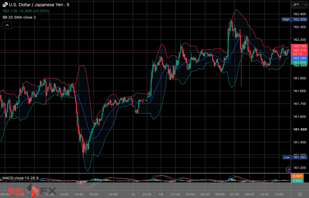The image size is (309, 198).
Task: Open the purple lightning events icon
Action: 288,169
